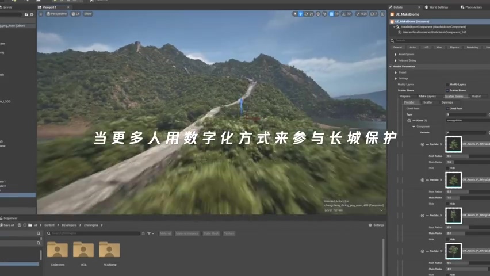Toggle grid snapping icon in viewport toolbar
Screen dimensions: 490x276
331,13
